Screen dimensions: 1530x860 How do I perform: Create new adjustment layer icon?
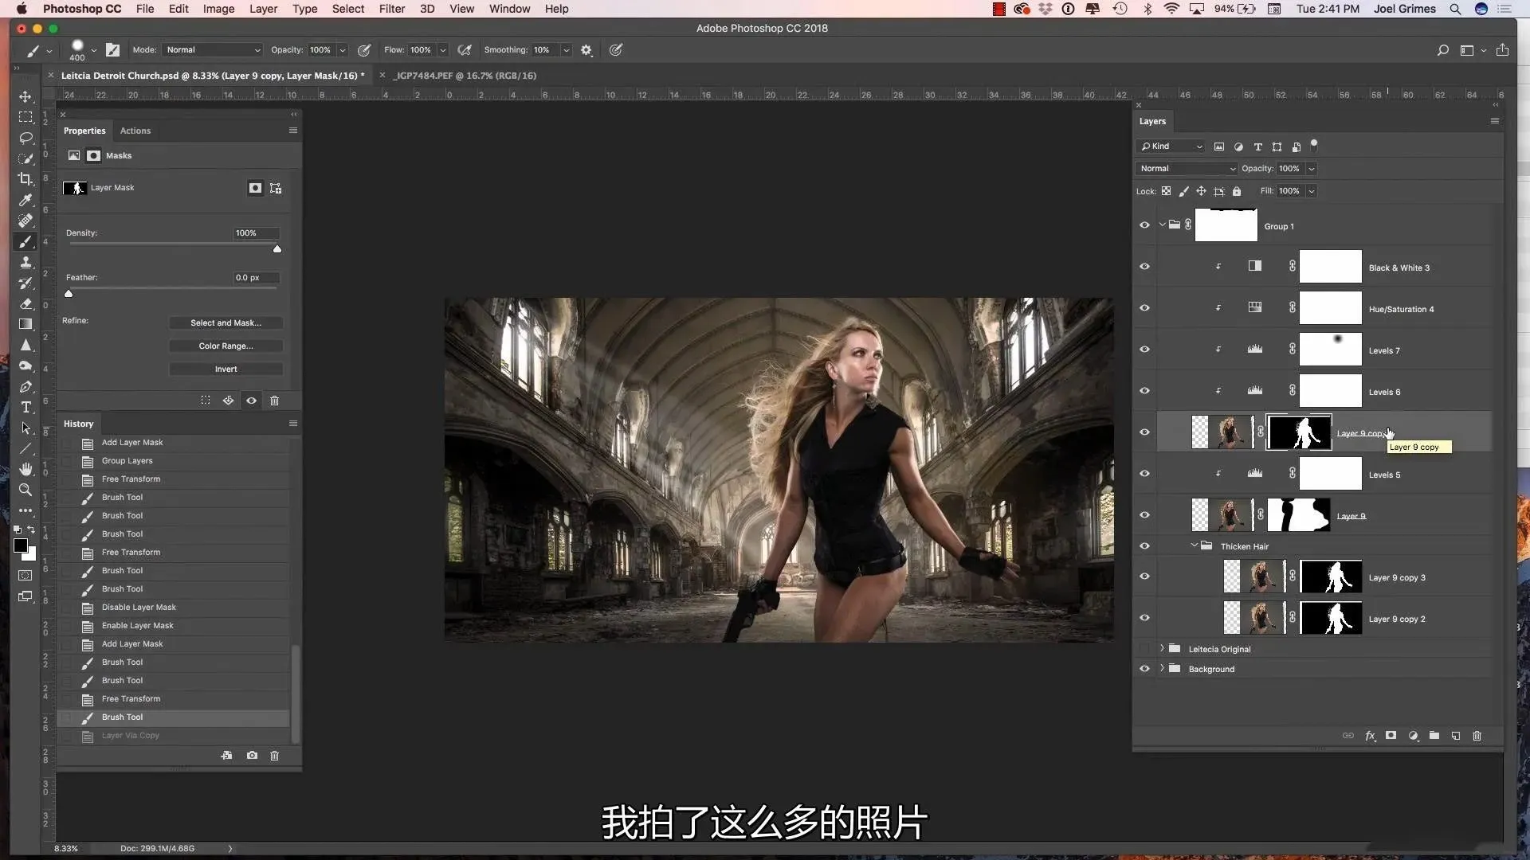tap(1413, 736)
